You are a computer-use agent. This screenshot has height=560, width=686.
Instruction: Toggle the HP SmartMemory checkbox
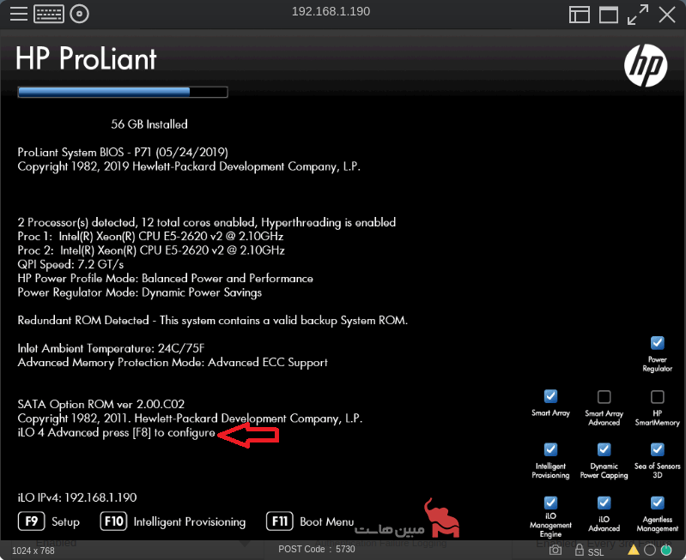pos(657,396)
